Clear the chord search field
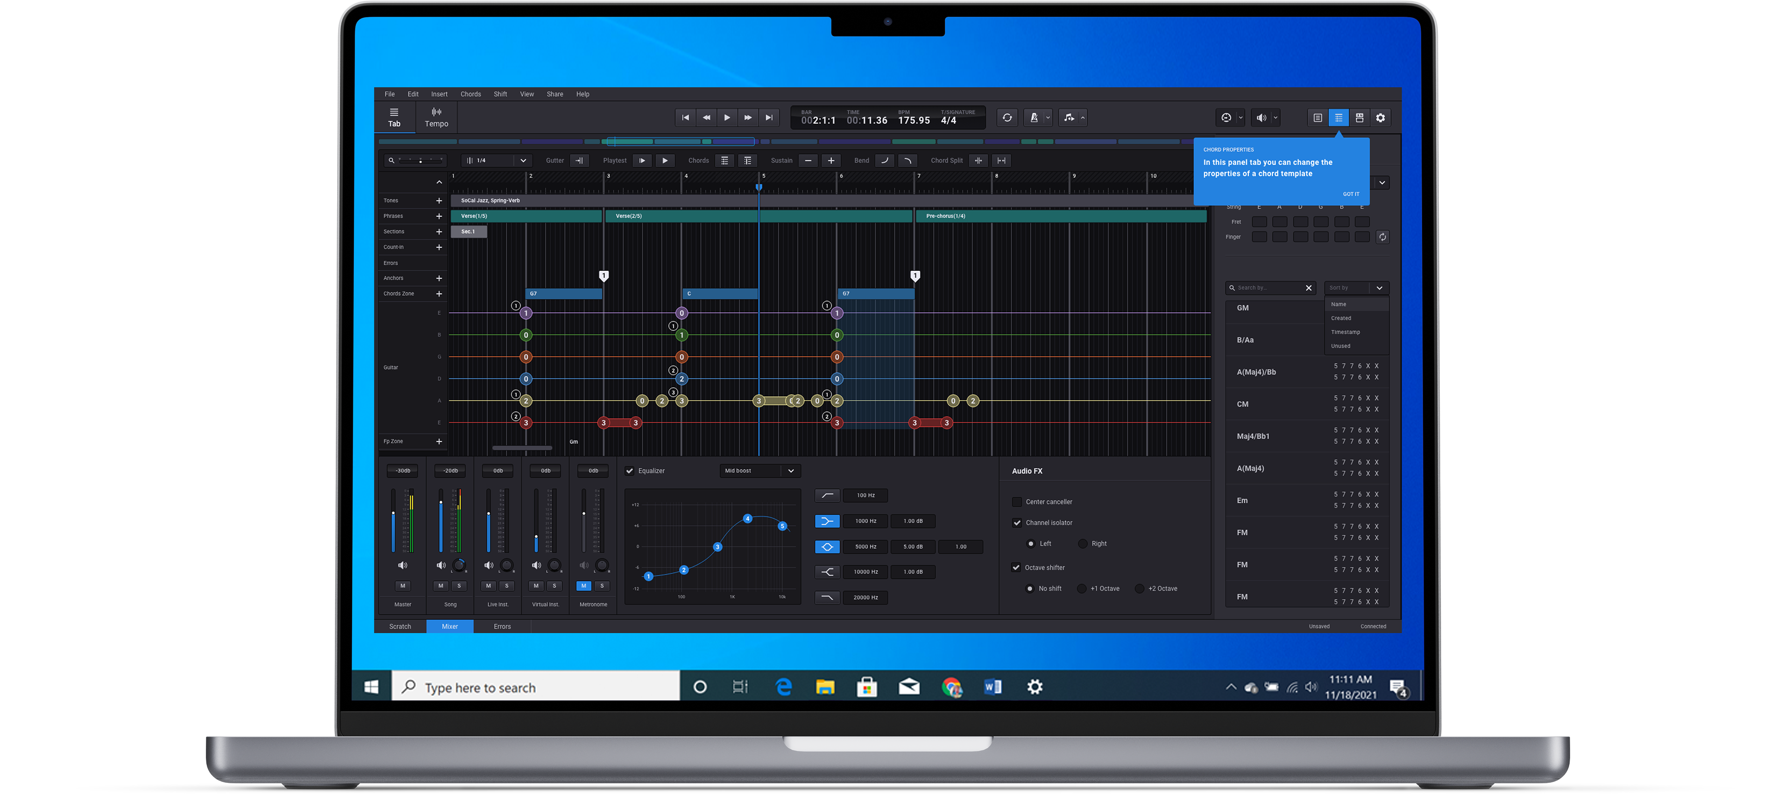This screenshot has height=794, width=1776. 1308,288
